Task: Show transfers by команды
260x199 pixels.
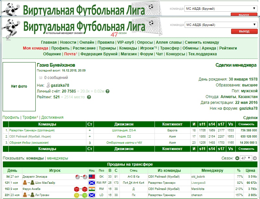Action: click(x=35, y=158)
